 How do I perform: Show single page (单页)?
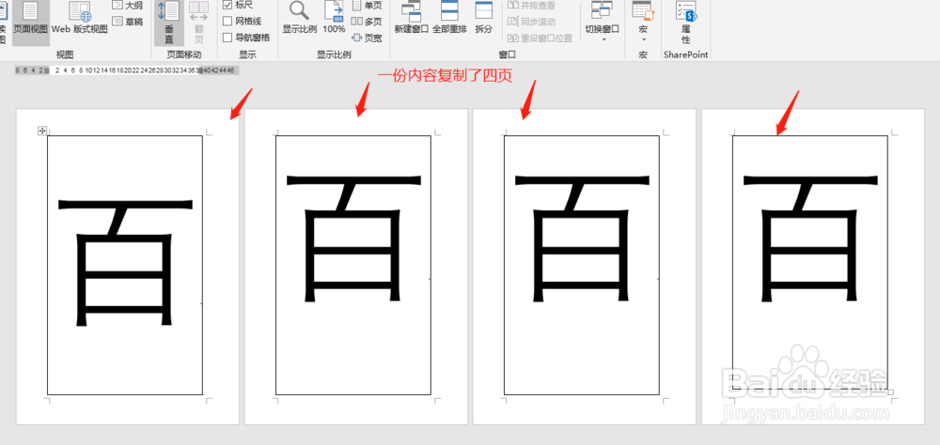(367, 6)
